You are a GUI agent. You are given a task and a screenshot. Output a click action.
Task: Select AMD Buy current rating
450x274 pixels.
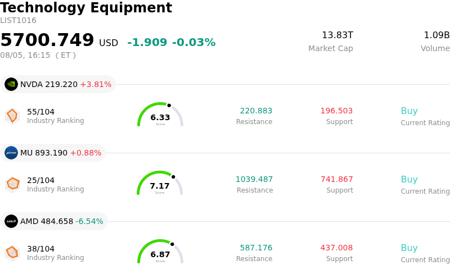[x=409, y=248]
